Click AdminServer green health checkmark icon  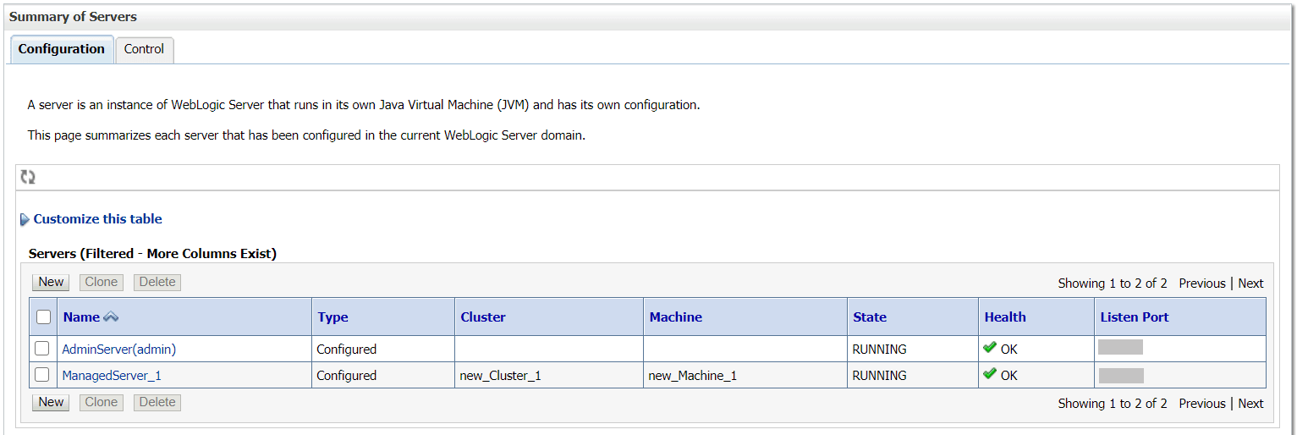click(990, 348)
